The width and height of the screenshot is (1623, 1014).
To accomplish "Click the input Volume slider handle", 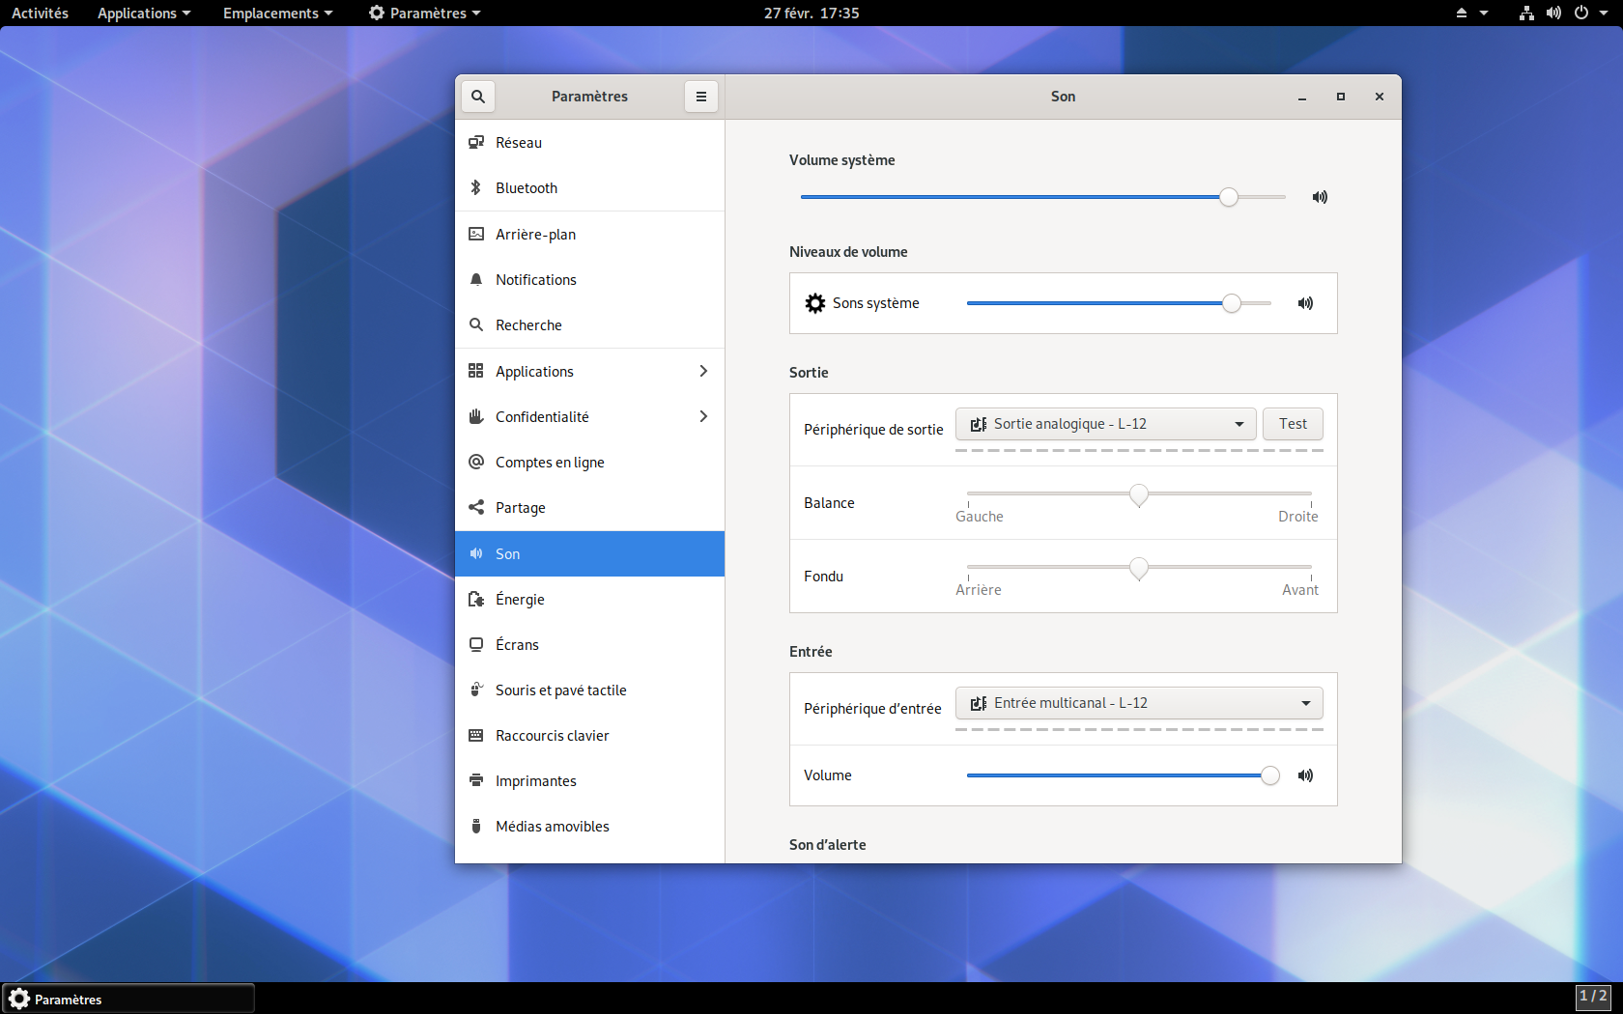I will (x=1270, y=775).
